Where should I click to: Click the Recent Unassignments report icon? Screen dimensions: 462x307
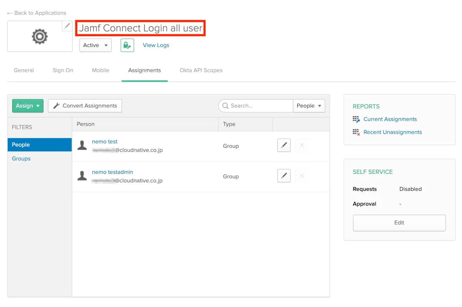[x=356, y=132]
